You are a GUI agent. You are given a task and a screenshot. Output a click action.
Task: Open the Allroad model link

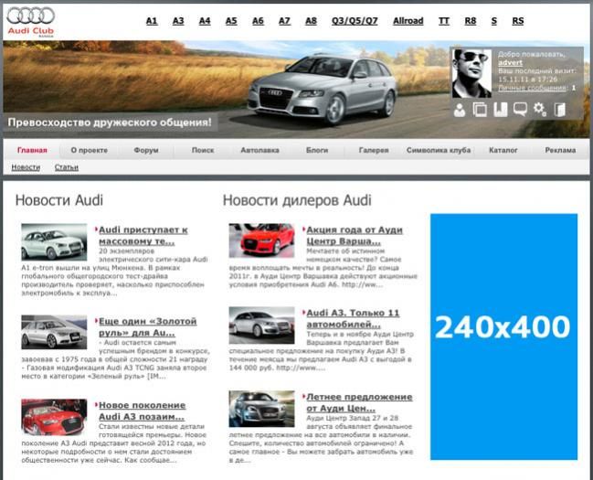coord(408,21)
